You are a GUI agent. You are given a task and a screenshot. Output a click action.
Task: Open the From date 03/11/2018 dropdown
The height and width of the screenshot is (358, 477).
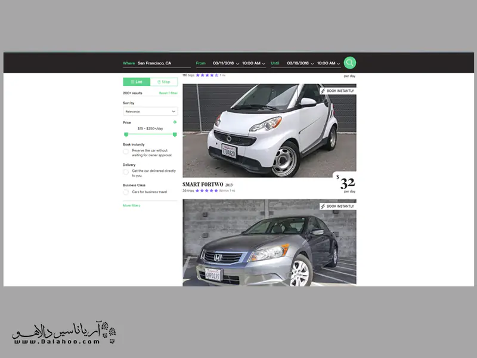[226, 63]
